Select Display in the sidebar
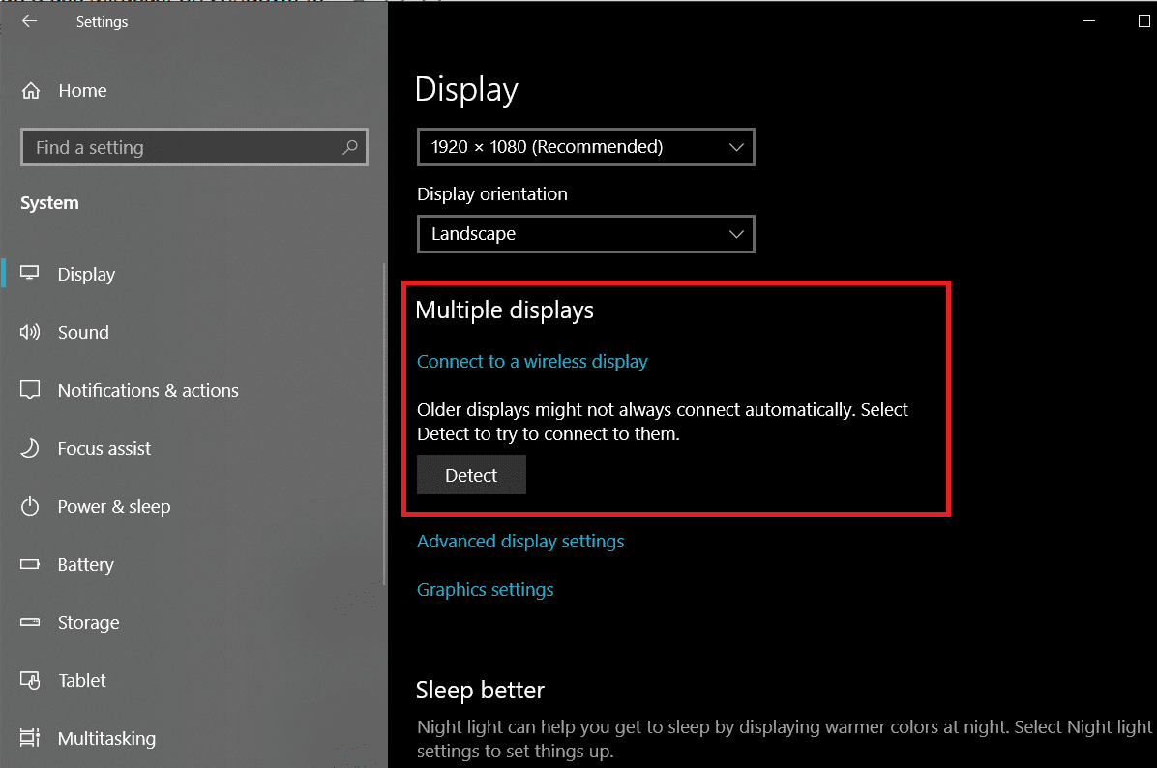Screen dimensions: 1157x768 193,274
